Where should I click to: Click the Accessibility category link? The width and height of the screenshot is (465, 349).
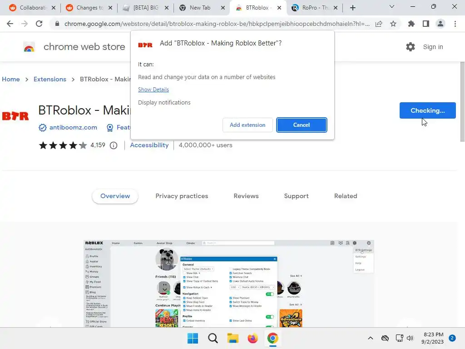(149, 145)
